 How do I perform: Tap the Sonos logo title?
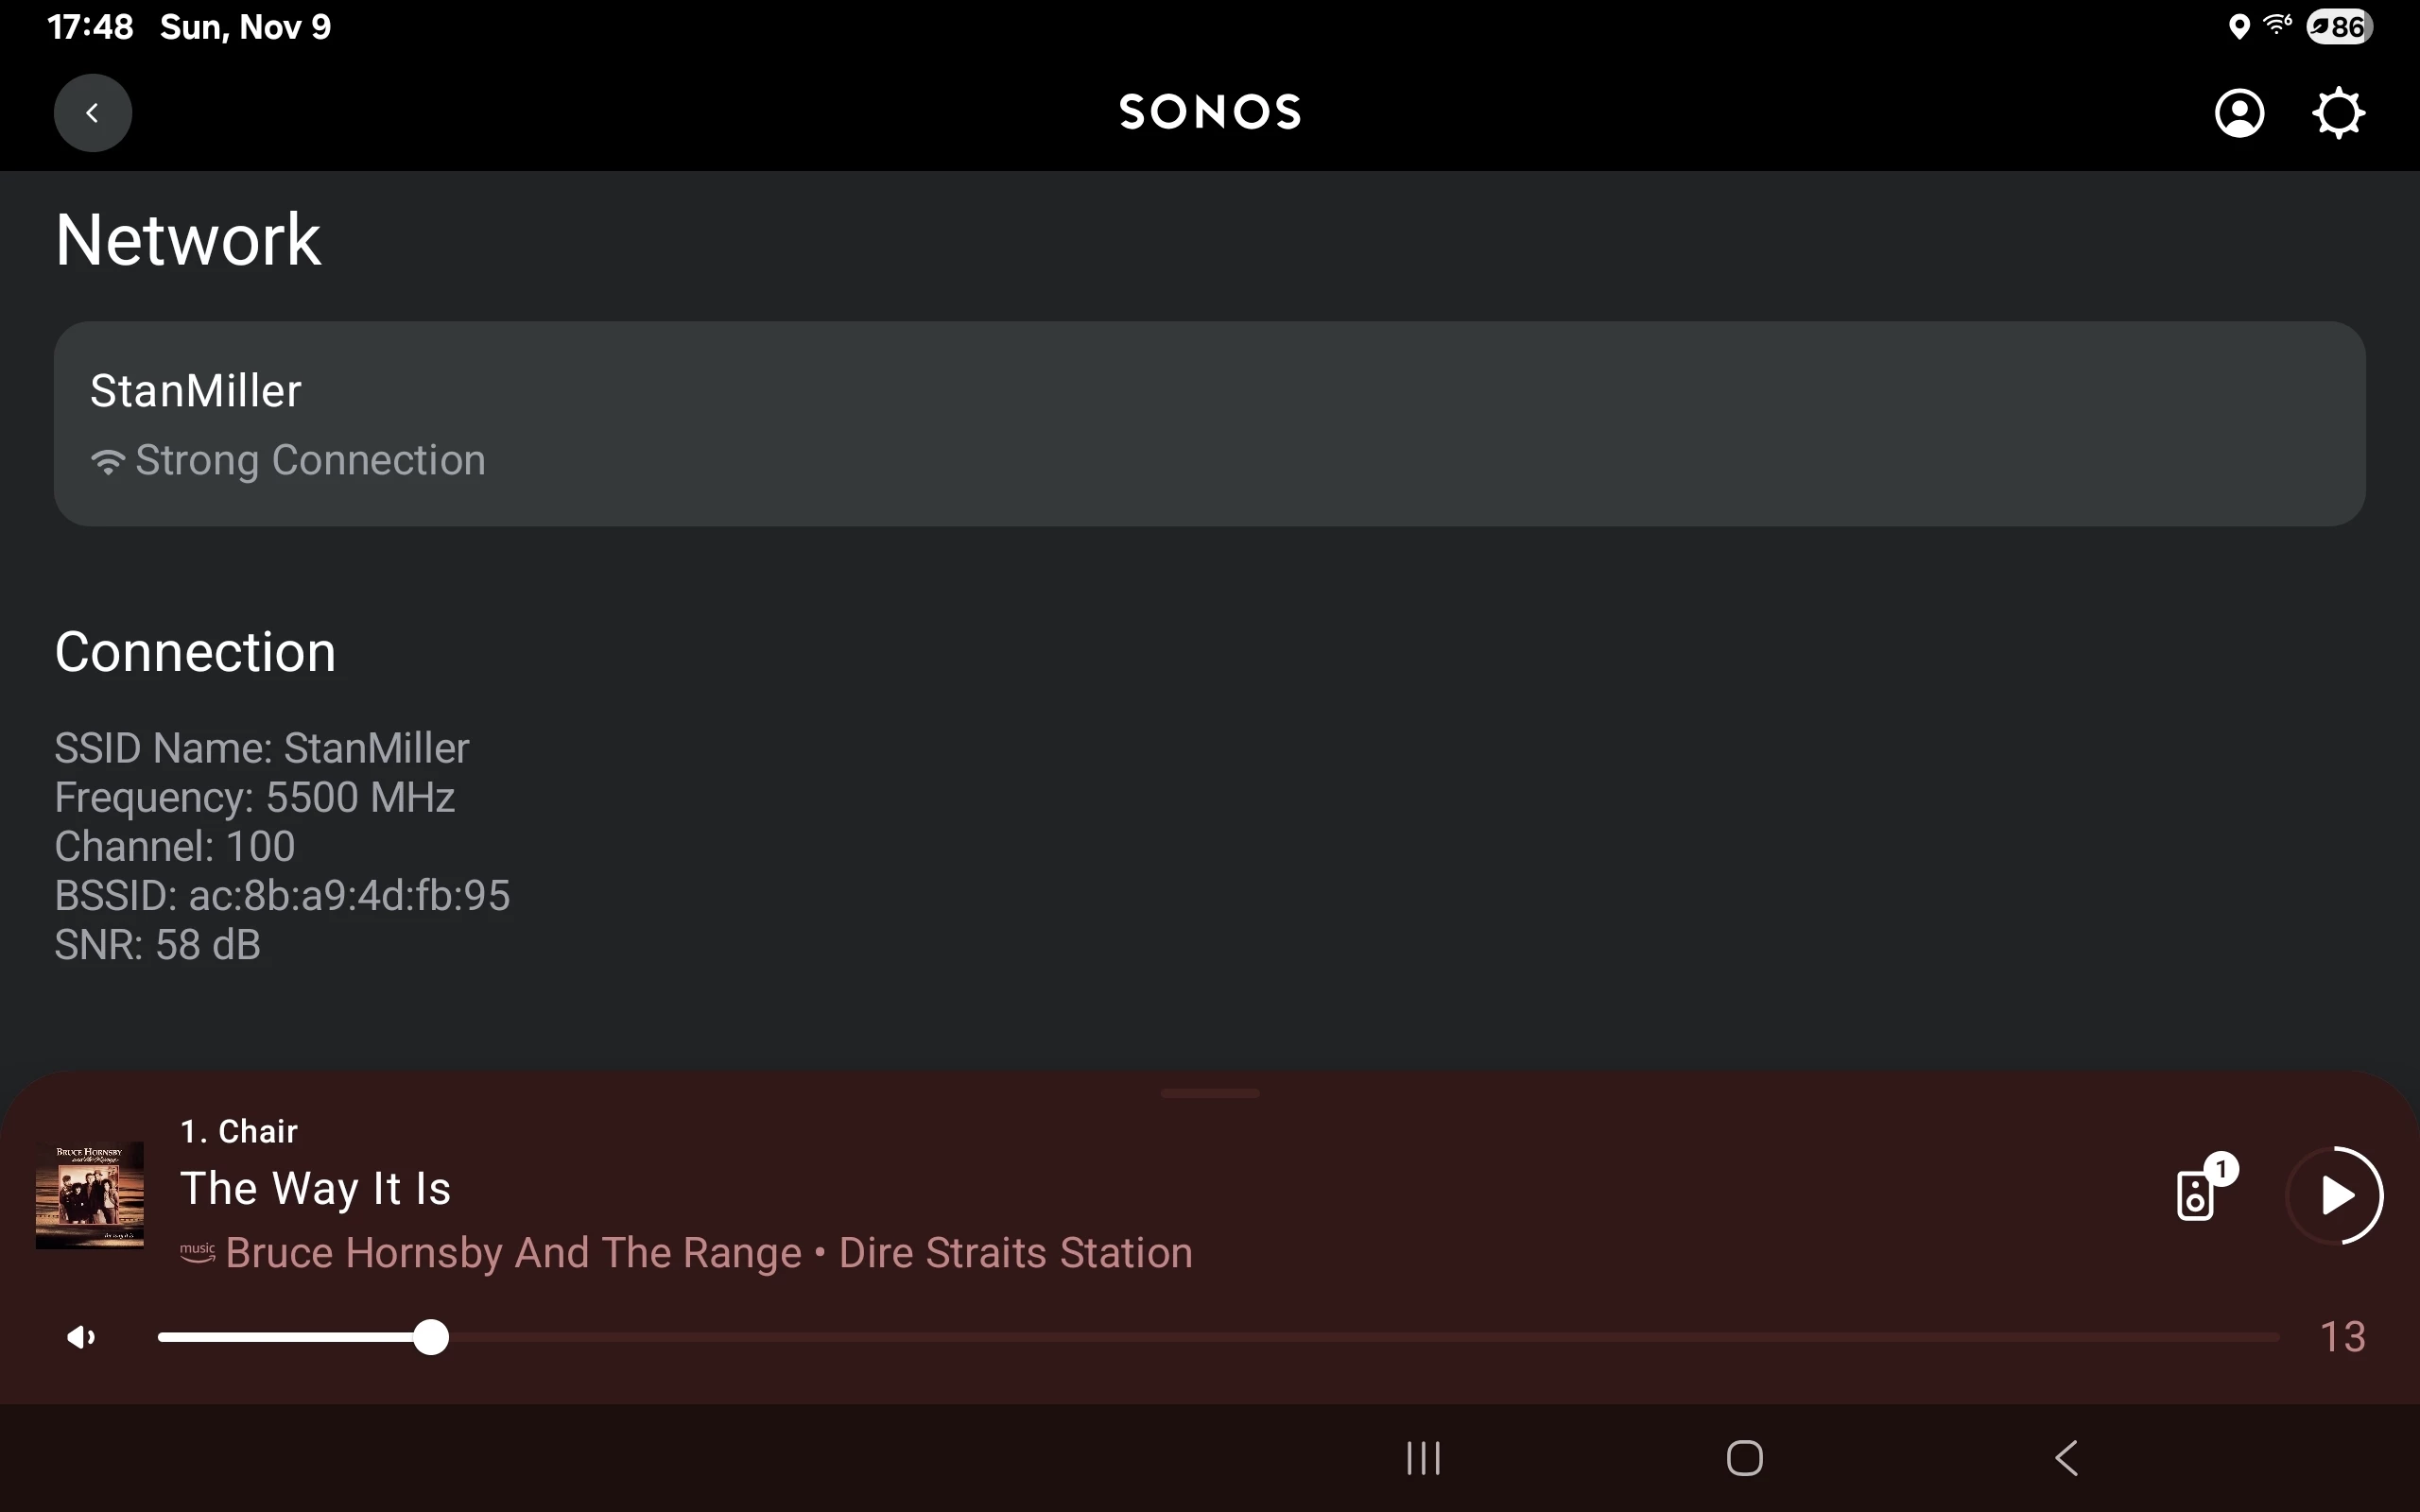[1209, 112]
